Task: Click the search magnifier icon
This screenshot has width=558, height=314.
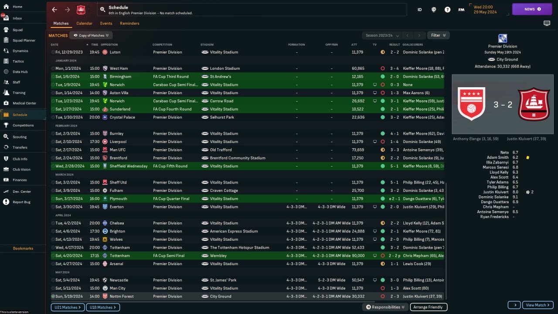Action: [102, 9]
